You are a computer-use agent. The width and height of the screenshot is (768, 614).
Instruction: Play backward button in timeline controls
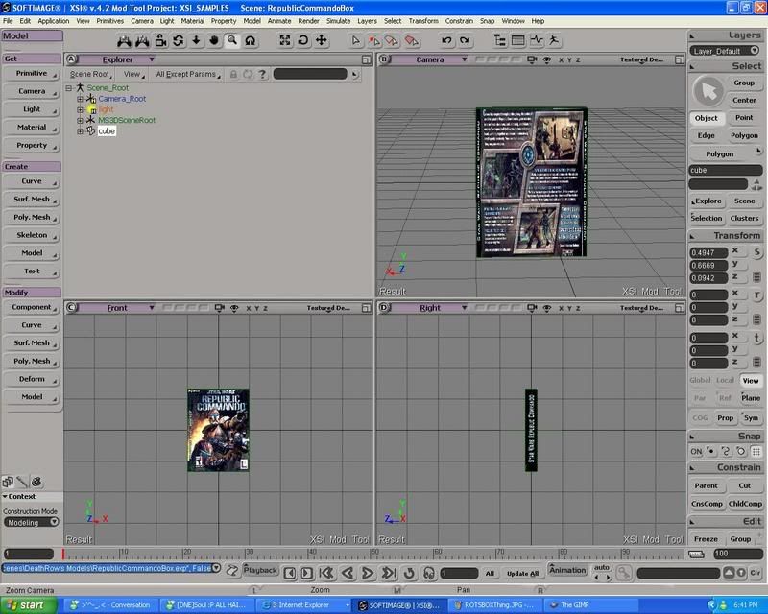pos(348,573)
